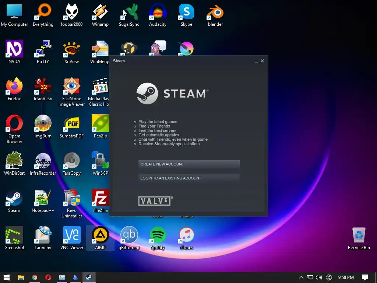377x283 pixels.
Task: Select WinMerge desktop icon
Action: click(x=100, y=52)
